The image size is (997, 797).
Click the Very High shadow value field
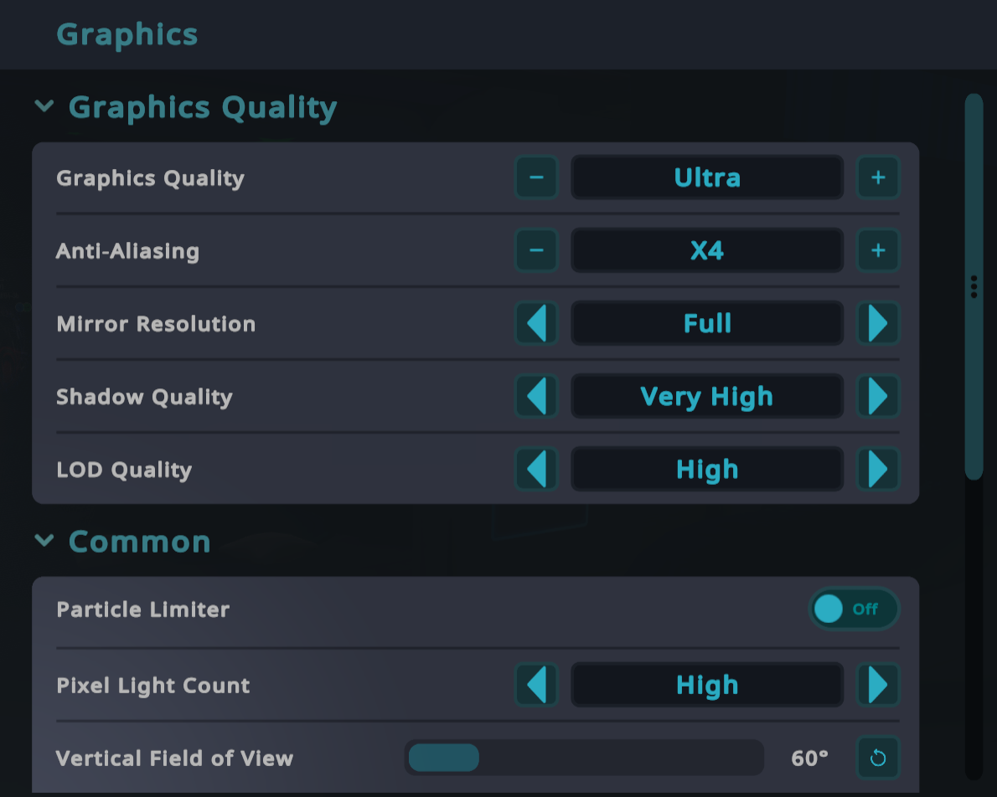coord(706,396)
